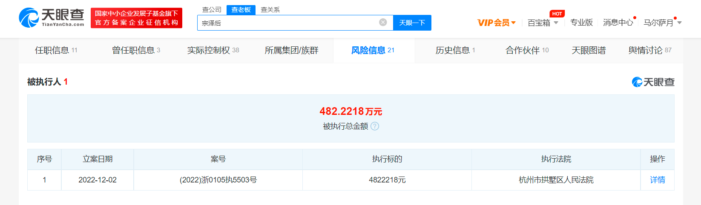Open the 专业版 link
This screenshot has height=205, width=701.
click(581, 23)
